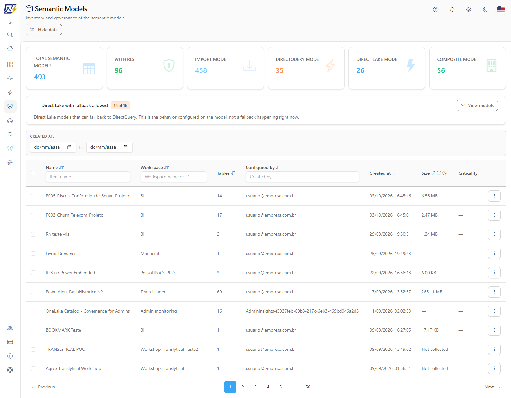Open the activity pulse icon in sidebar
Screen dimensions: 511x398
click(x=10, y=78)
